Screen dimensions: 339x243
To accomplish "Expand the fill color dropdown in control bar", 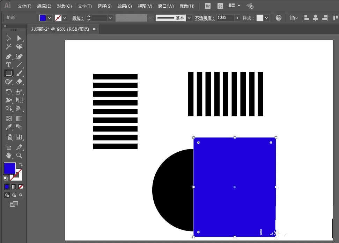I will click(x=50, y=18).
